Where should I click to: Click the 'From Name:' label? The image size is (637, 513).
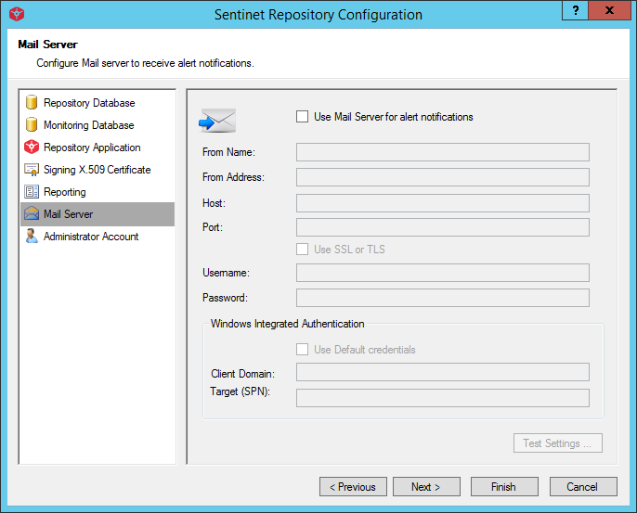[x=228, y=152]
